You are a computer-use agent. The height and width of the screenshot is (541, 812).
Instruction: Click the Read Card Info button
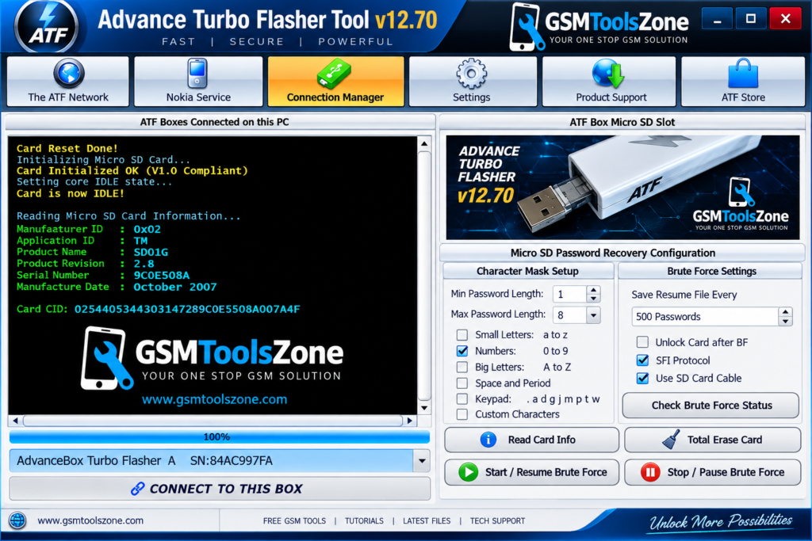coord(532,440)
